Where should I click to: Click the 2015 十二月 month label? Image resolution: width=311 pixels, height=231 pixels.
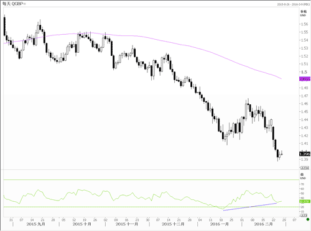click(x=173, y=224)
